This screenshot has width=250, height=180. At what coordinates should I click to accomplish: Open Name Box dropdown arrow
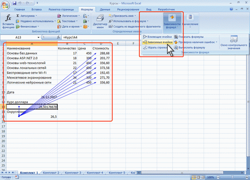(x=38, y=38)
